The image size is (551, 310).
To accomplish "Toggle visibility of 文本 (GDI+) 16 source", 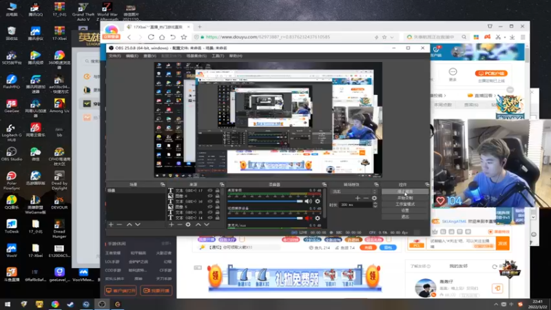I will [x=210, y=201].
